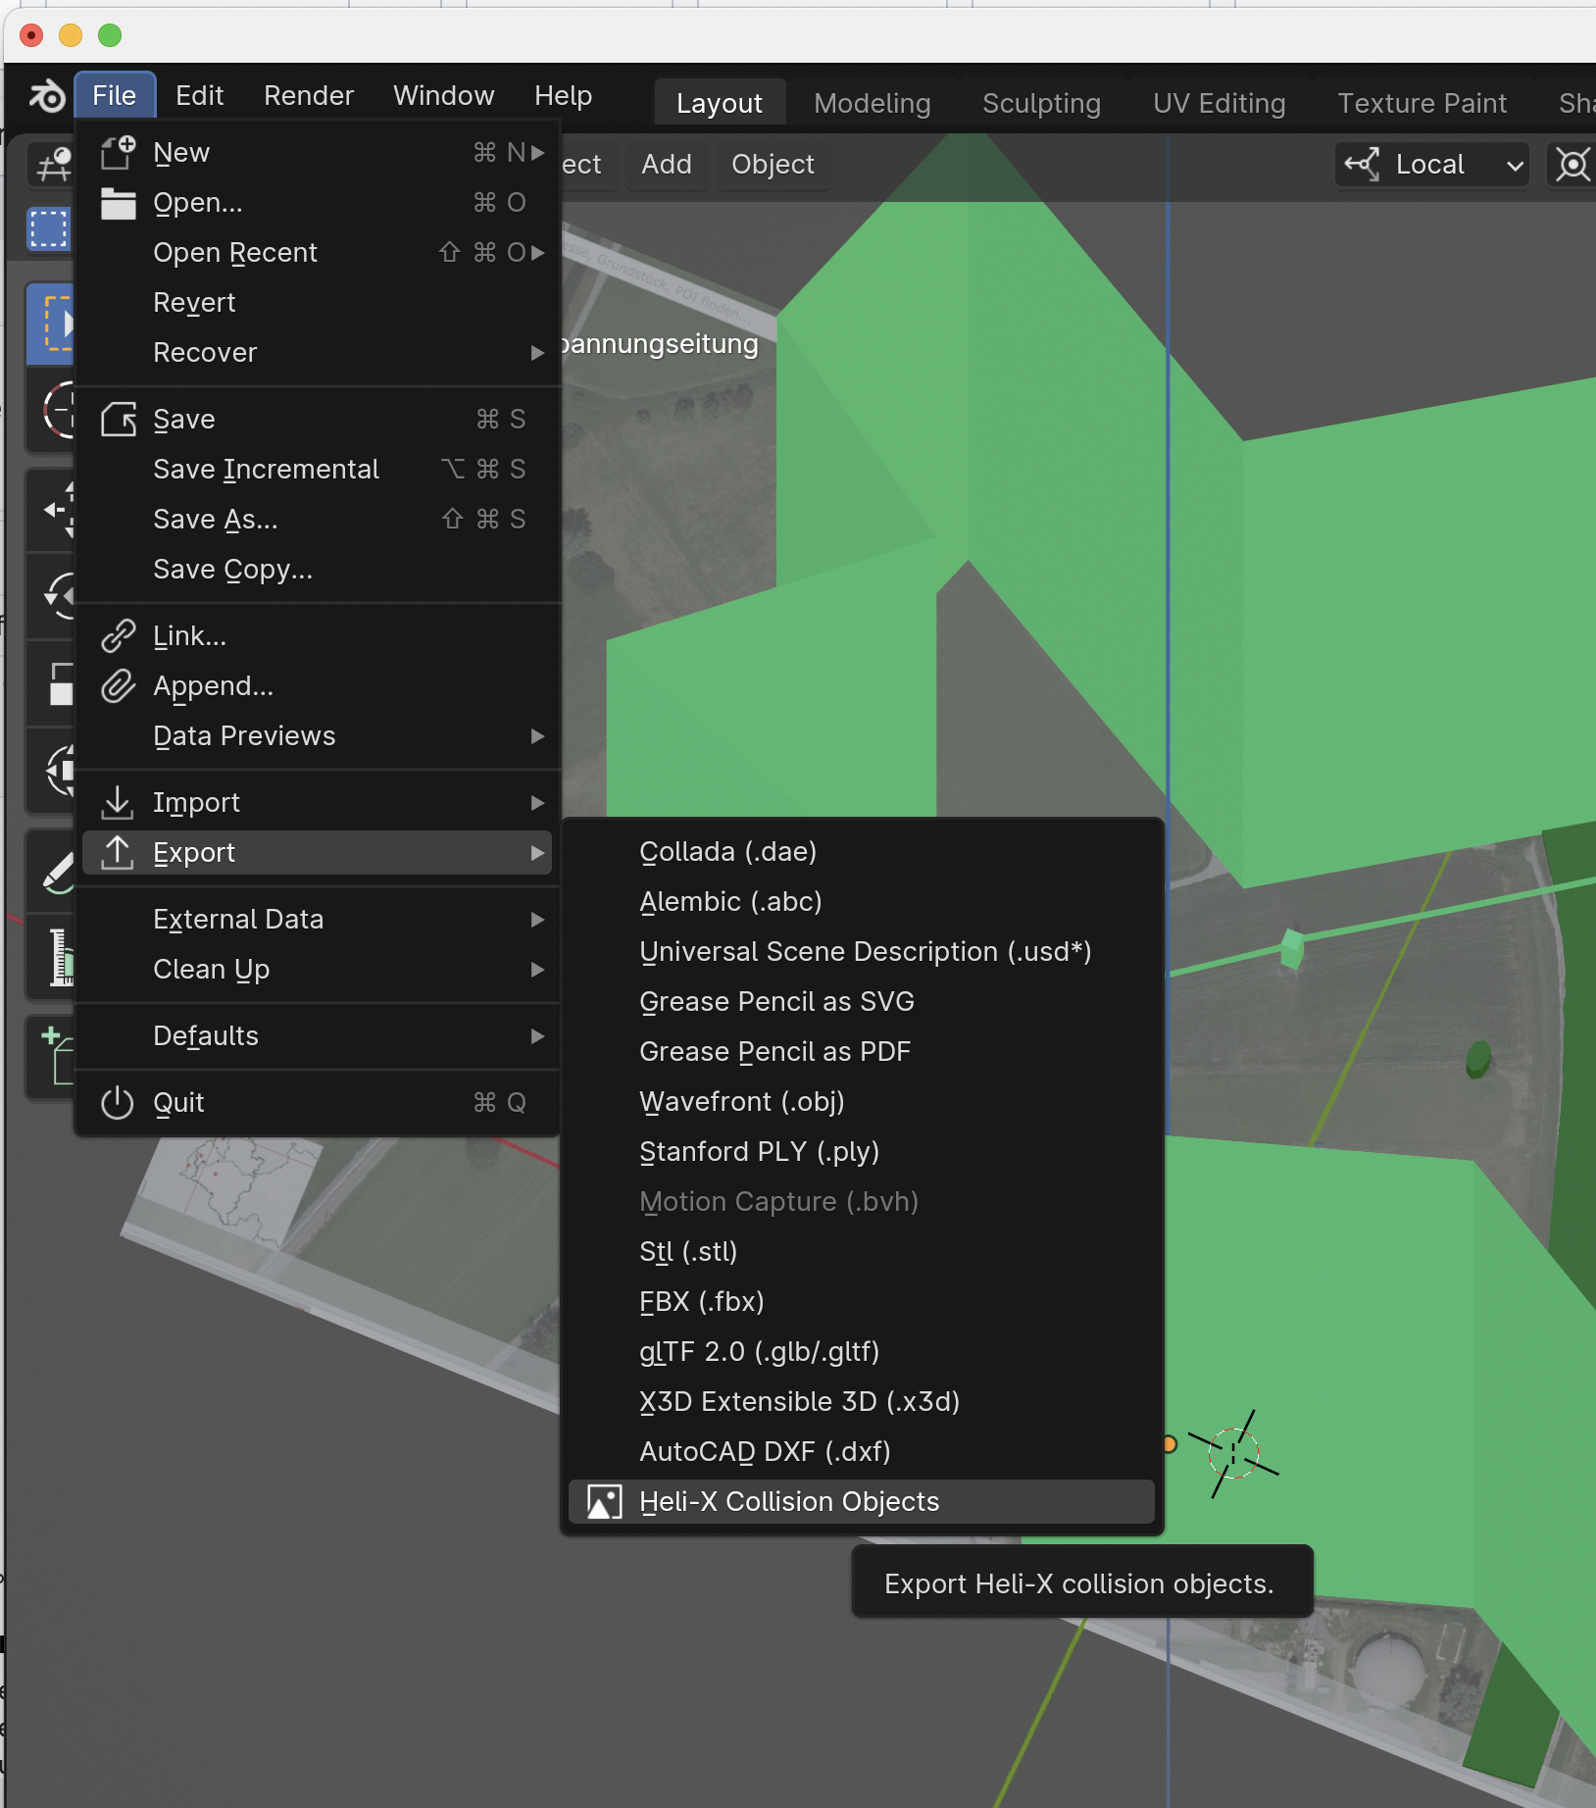Export as FBX (.fbx)
1596x1808 pixels.
click(x=861, y=1302)
